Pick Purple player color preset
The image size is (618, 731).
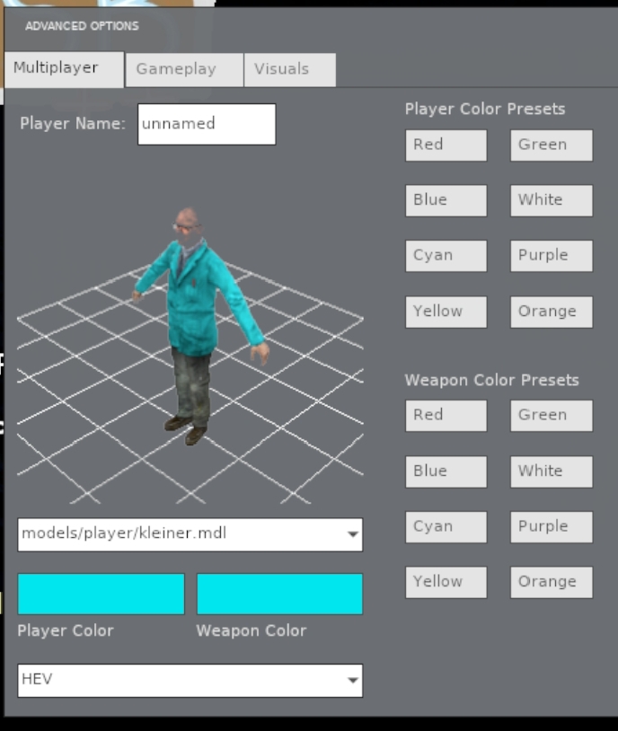pyautogui.click(x=551, y=256)
